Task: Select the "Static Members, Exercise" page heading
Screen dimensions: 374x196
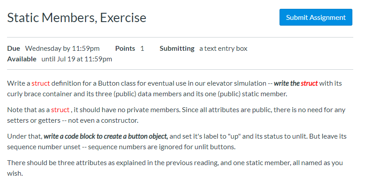Action: tap(77, 18)
